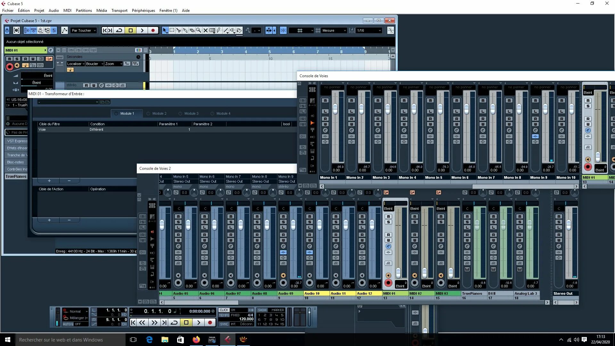Solo the Audio 05 mixer channel
Image resolution: width=615 pixels, height=346 pixels.
pos(178,222)
